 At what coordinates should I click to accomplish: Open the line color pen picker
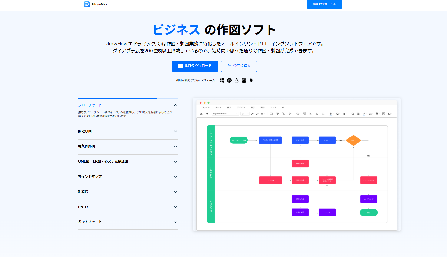pos(365,114)
